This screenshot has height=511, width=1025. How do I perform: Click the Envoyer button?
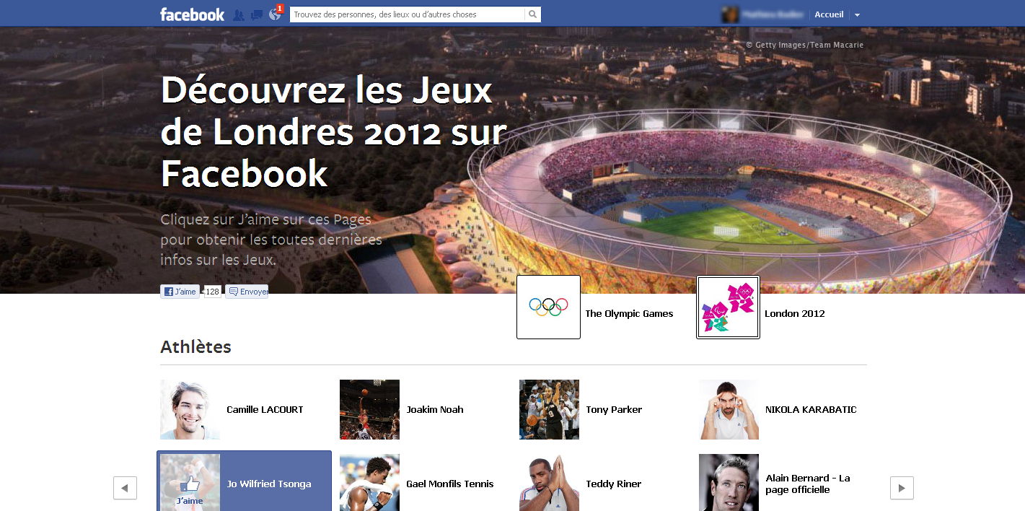[247, 292]
